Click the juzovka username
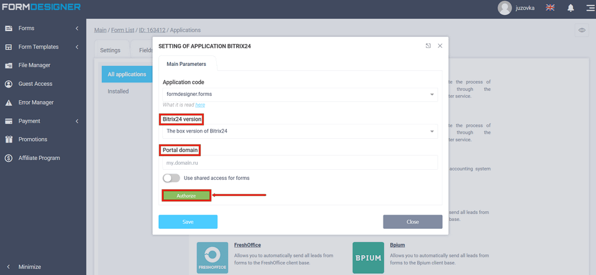This screenshot has width=596, height=275. (525, 8)
